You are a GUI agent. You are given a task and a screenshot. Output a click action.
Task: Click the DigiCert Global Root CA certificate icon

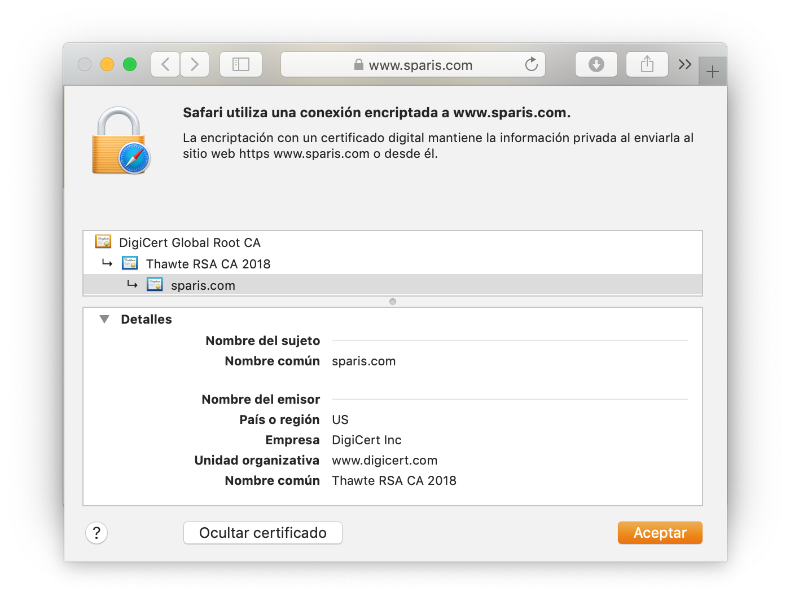coord(103,242)
